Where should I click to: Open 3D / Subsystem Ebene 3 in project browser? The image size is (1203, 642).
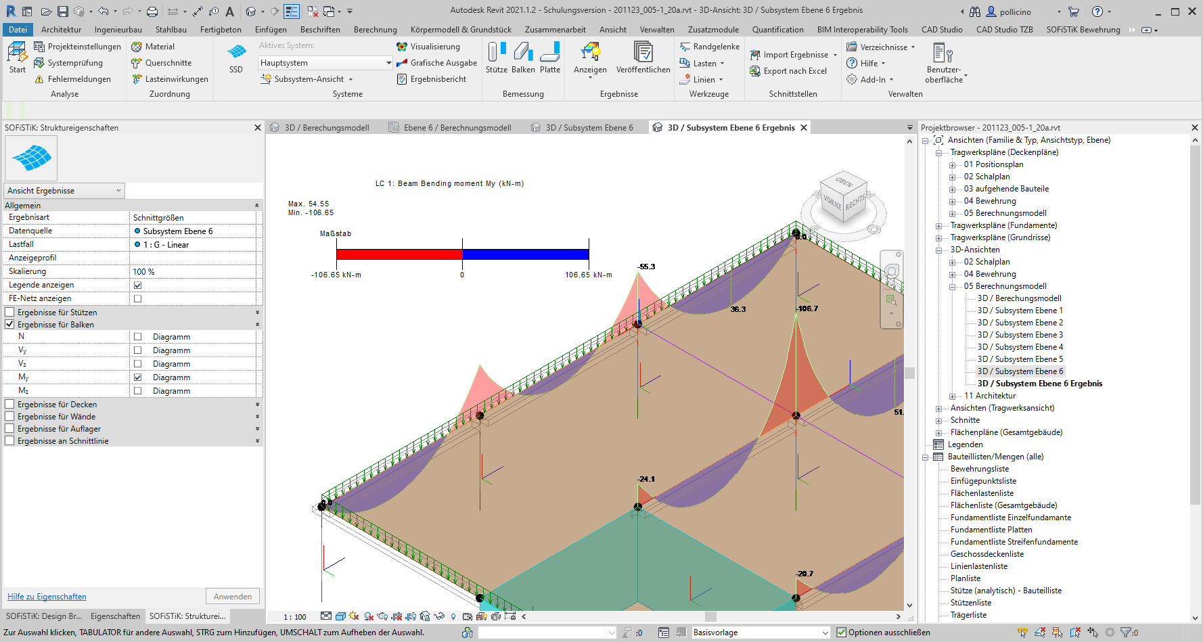[x=1020, y=335]
